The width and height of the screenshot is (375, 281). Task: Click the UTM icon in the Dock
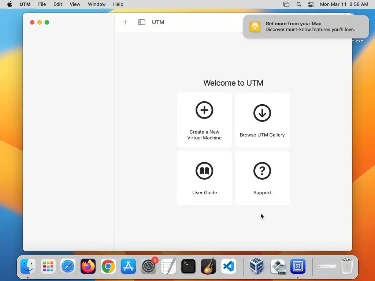298,266
